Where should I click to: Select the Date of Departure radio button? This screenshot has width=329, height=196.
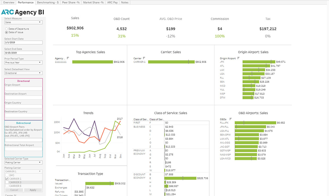click(x=7, y=29)
